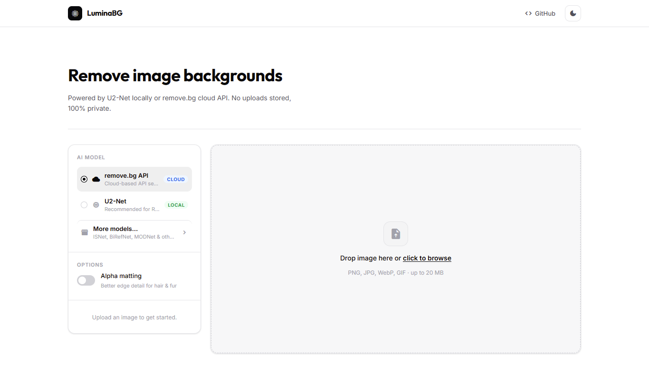The height and width of the screenshot is (365, 649).
Task: Click the "Alpha matting" label text
Action: (x=121, y=276)
